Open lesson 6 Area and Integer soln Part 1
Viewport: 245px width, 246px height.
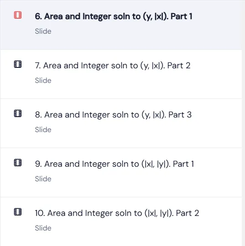[114, 16]
